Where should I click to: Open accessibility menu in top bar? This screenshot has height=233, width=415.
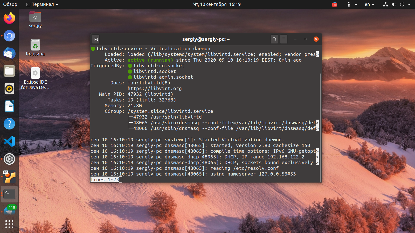pos(352,4)
